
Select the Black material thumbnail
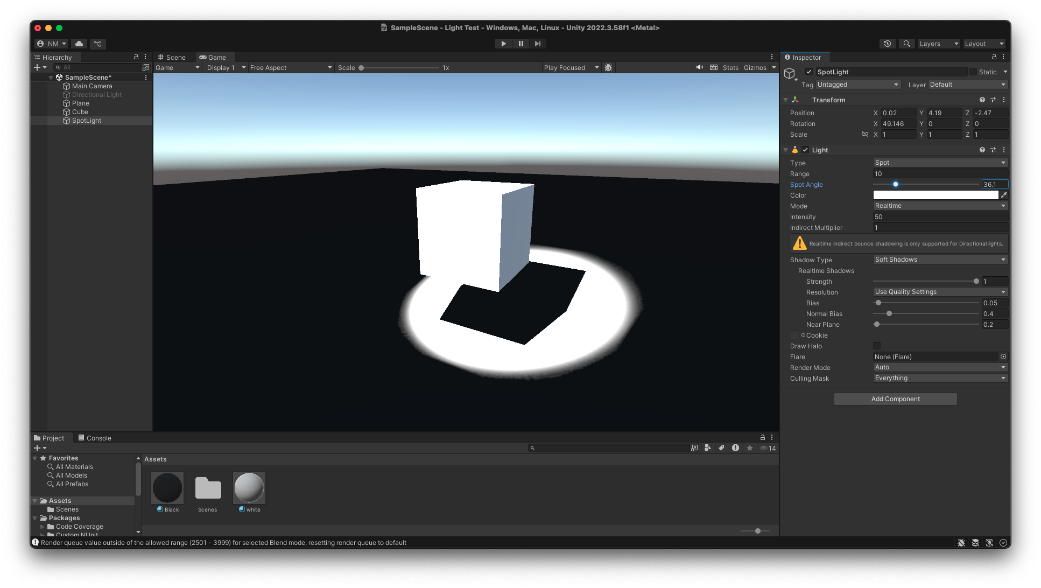pos(167,488)
